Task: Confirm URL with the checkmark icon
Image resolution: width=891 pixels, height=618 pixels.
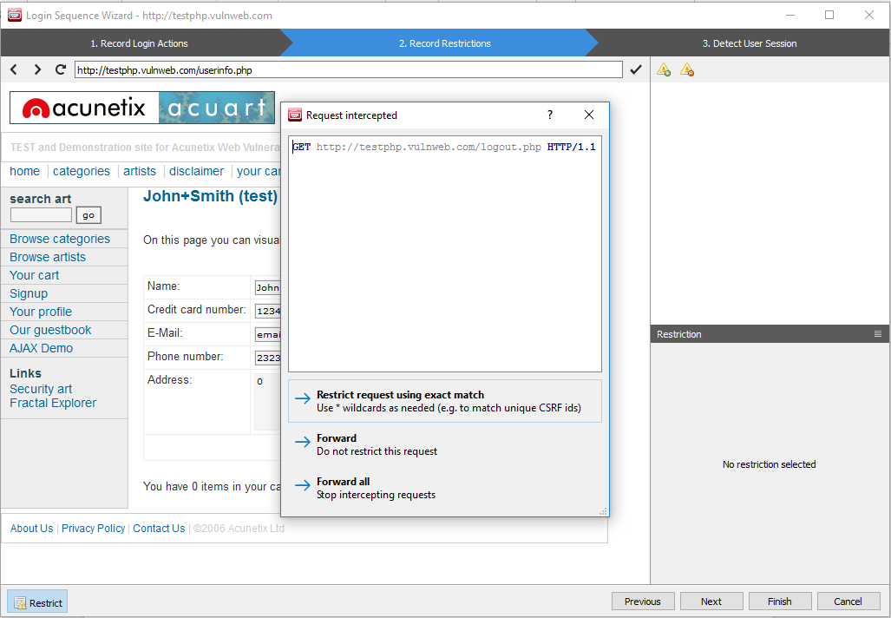Action: tap(636, 69)
